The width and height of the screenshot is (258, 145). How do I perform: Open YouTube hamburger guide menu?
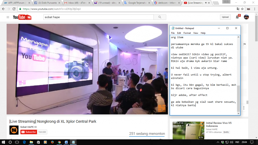pyautogui.click(x=8, y=17)
